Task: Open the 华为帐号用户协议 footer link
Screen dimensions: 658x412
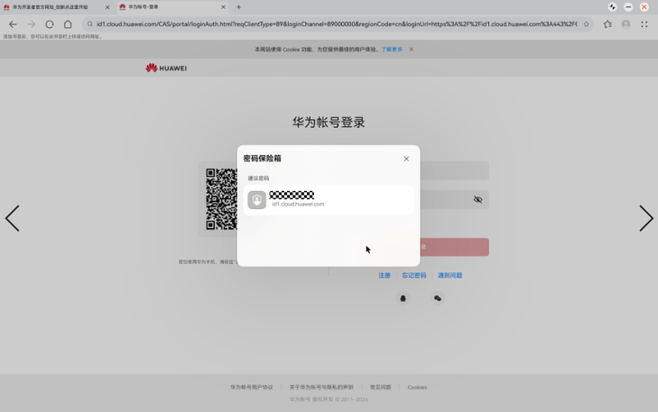Action: pos(251,388)
